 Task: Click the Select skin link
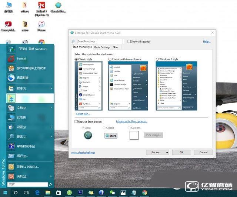click(x=83, y=114)
